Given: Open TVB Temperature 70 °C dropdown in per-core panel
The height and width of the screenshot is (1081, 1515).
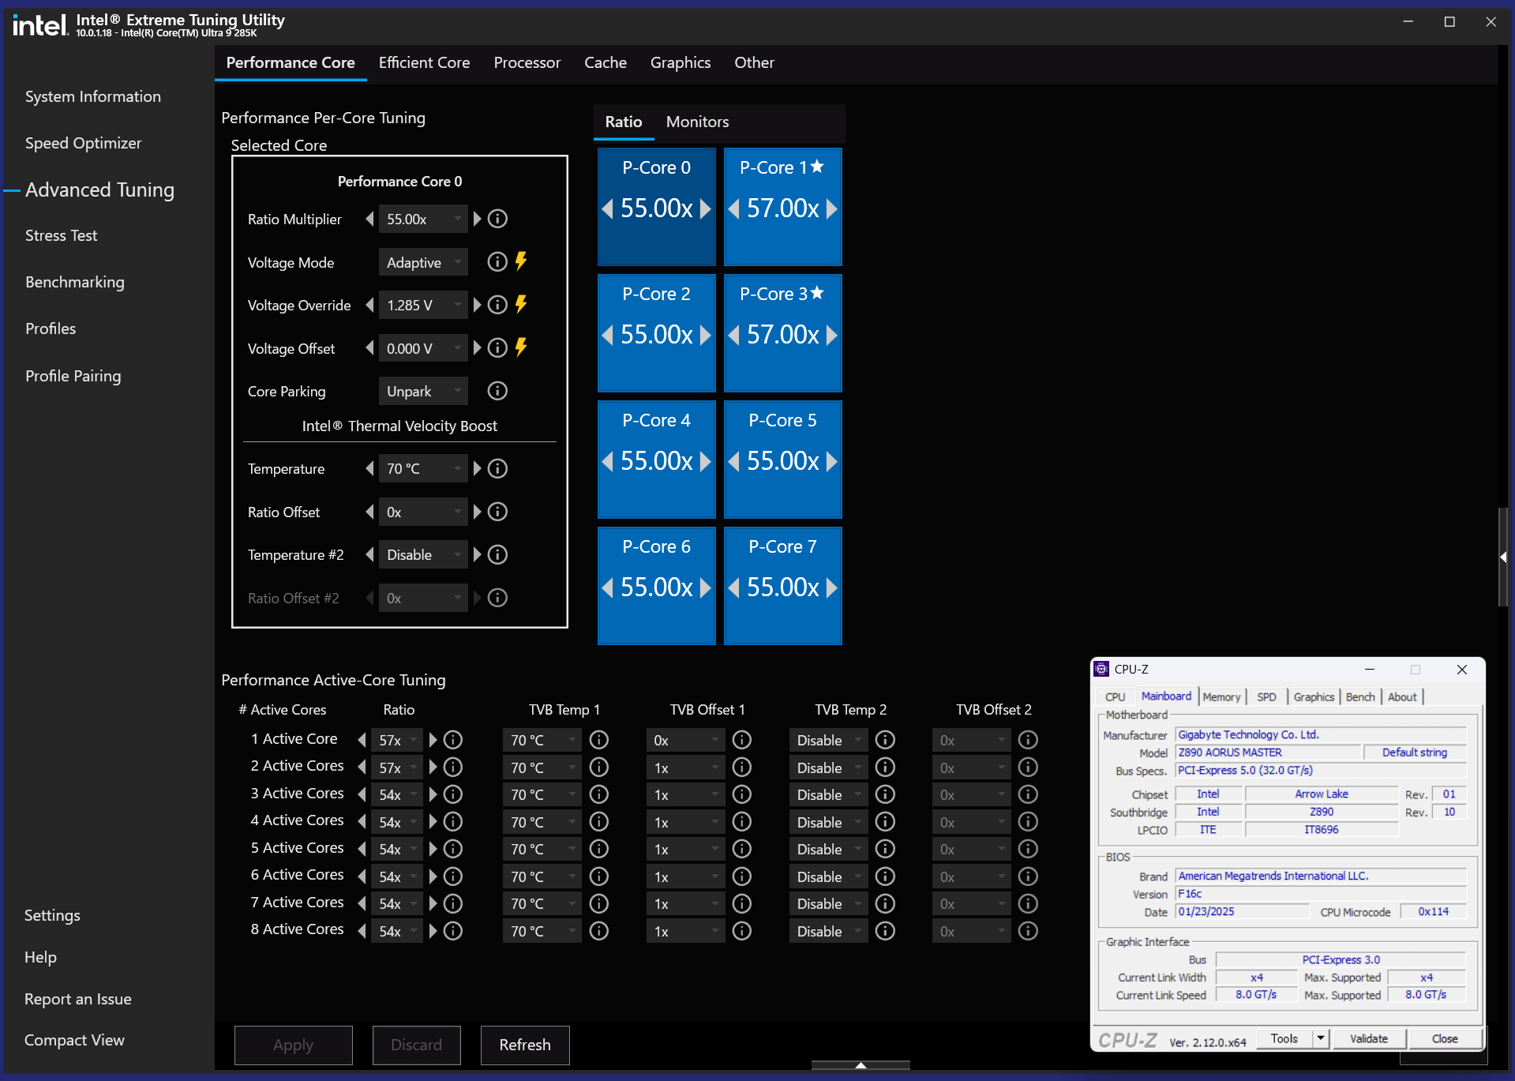Looking at the screenshot, I should [x=423, y=469].
